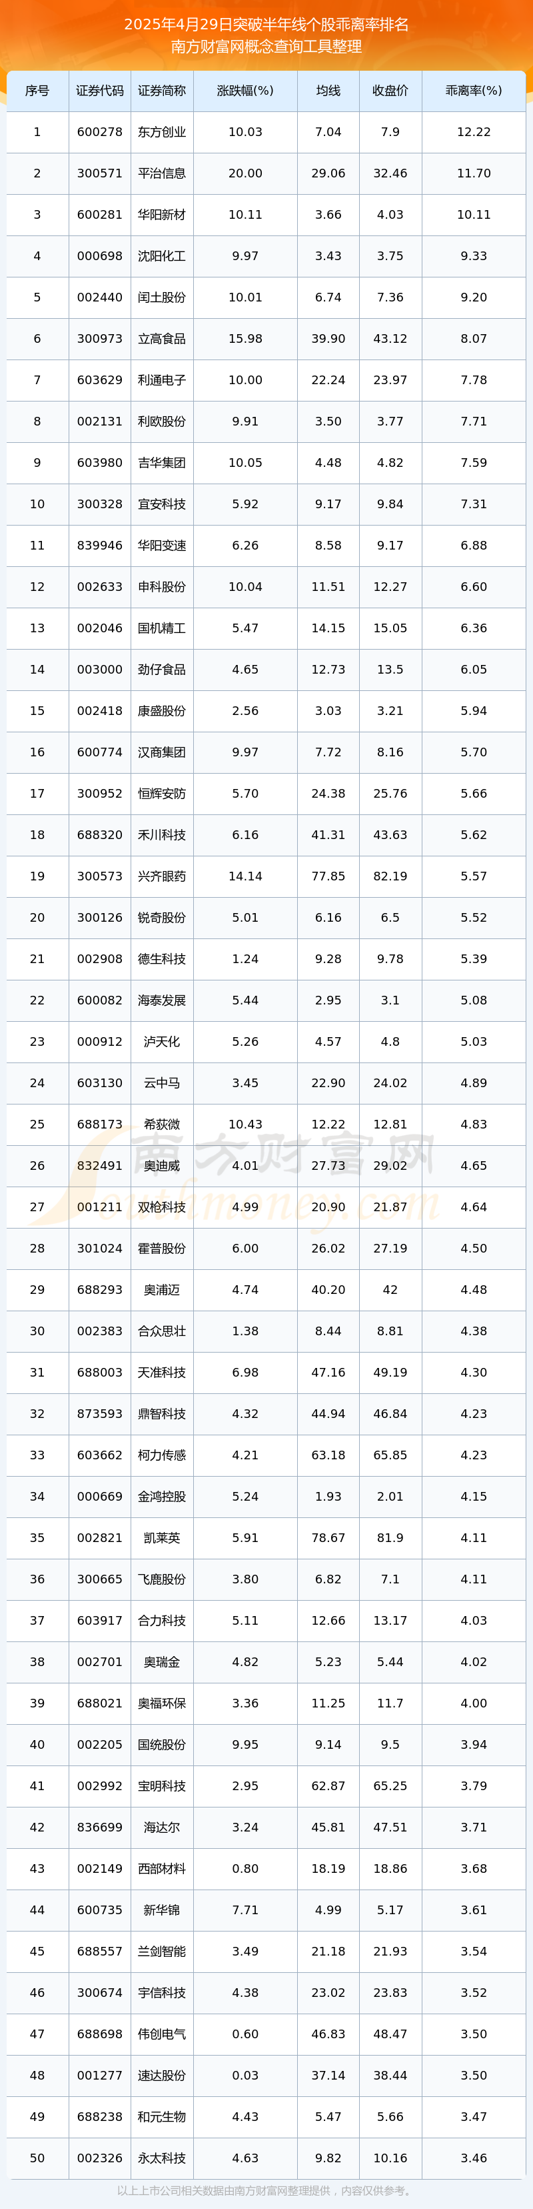Select stock name 奥福环保
The height and width of the screenshot is (2209, 533).
[x=162, y=1704]
